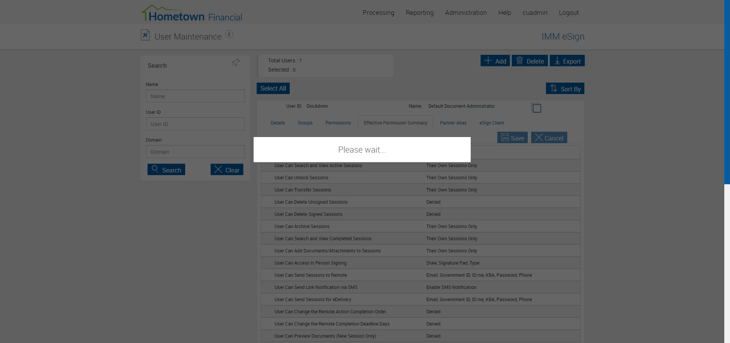
Task: Log out using the Logout link
Action: pos(569,13)
